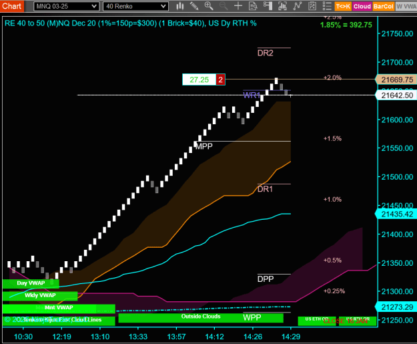The image size is (417, 344).
Task: Click the +1.0% level label
Action: point(332,199)
